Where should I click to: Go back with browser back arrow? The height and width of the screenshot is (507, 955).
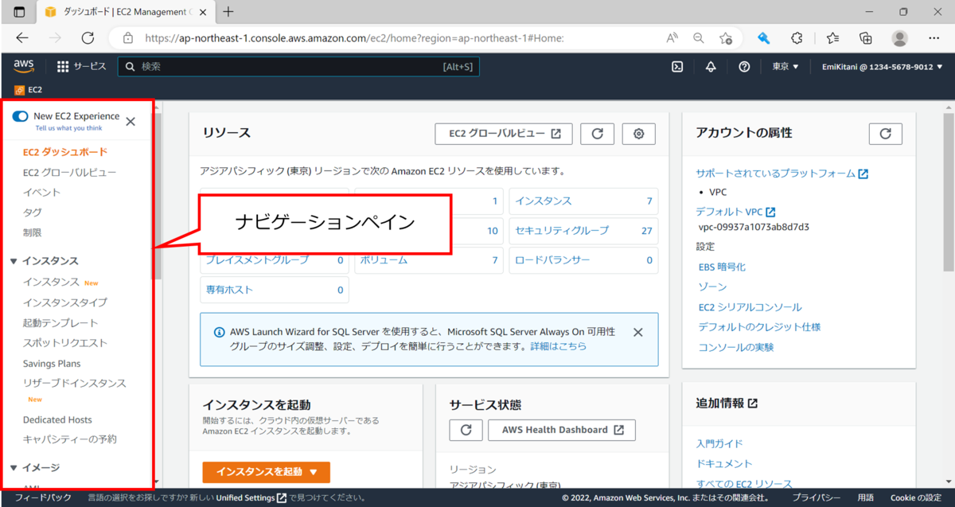pos(22,37)
